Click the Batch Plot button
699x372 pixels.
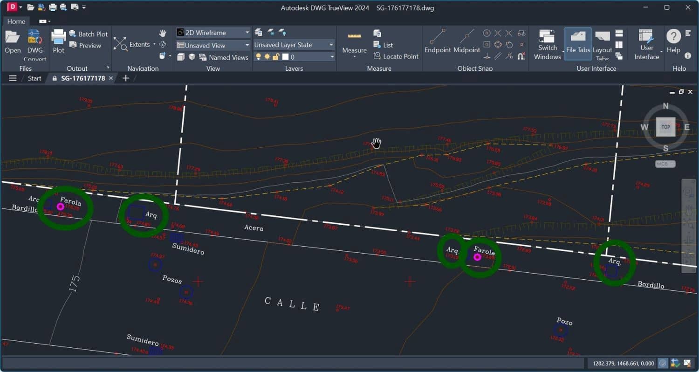click(88, 34)
